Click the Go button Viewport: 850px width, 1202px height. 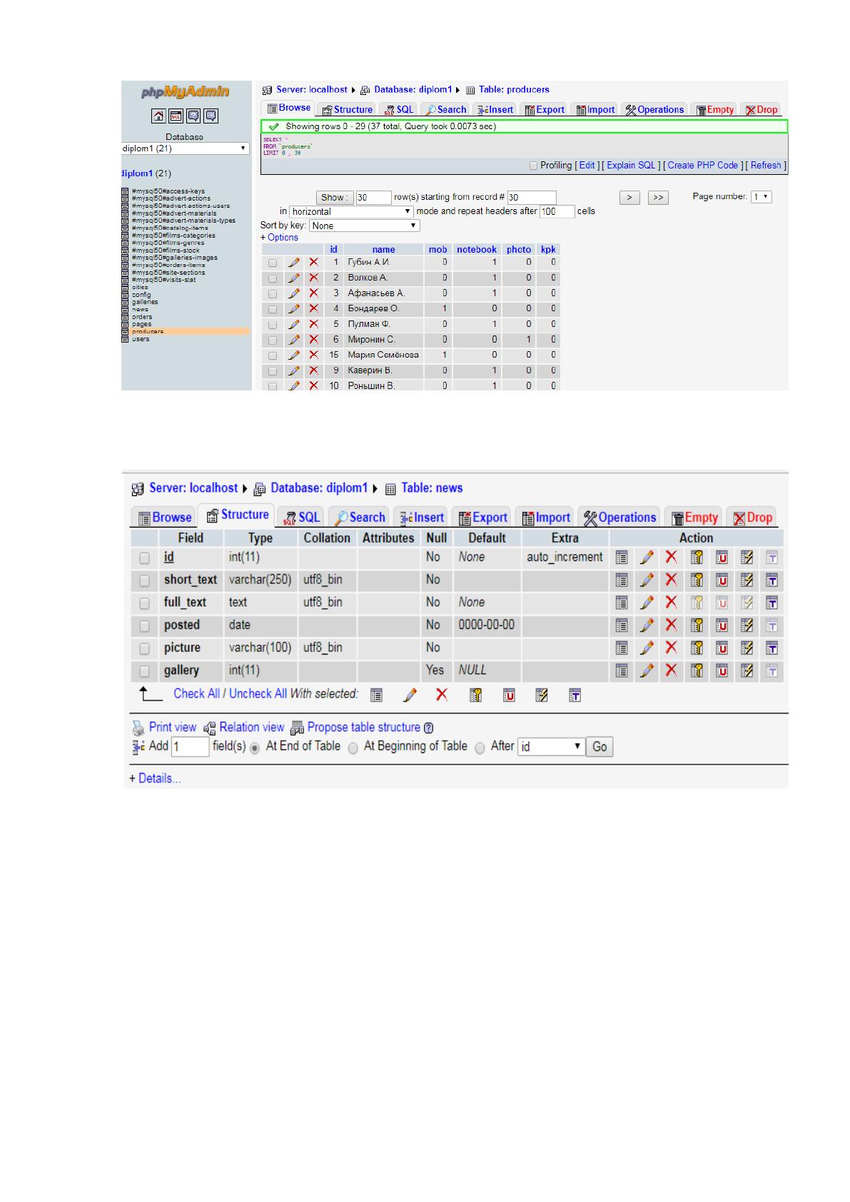599,747
